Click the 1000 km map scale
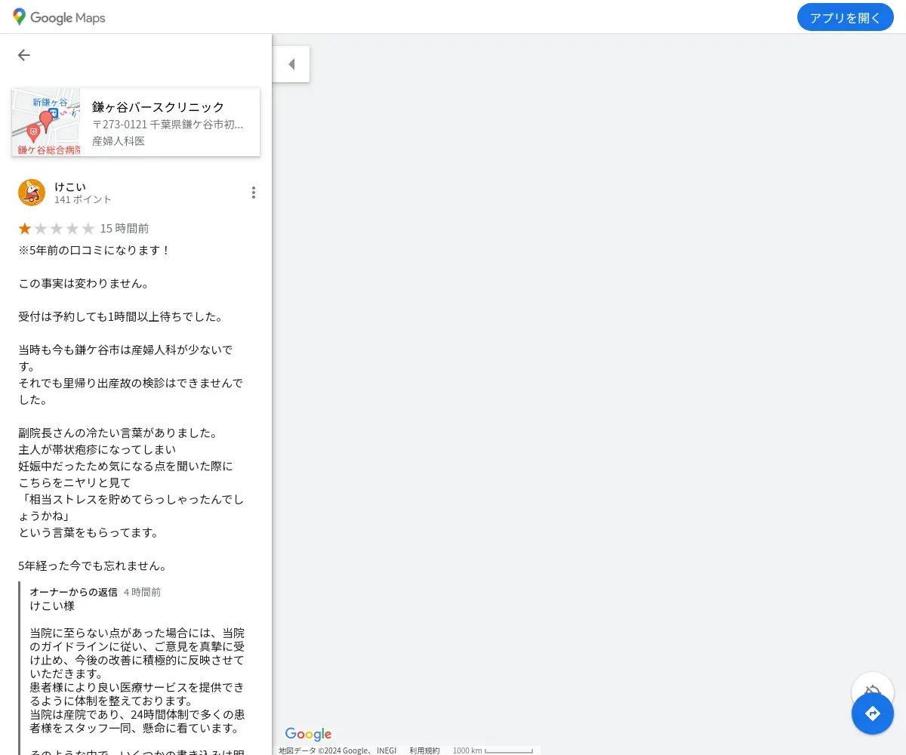906x755 pixels. pyautogui.click(x=493, y=750)
